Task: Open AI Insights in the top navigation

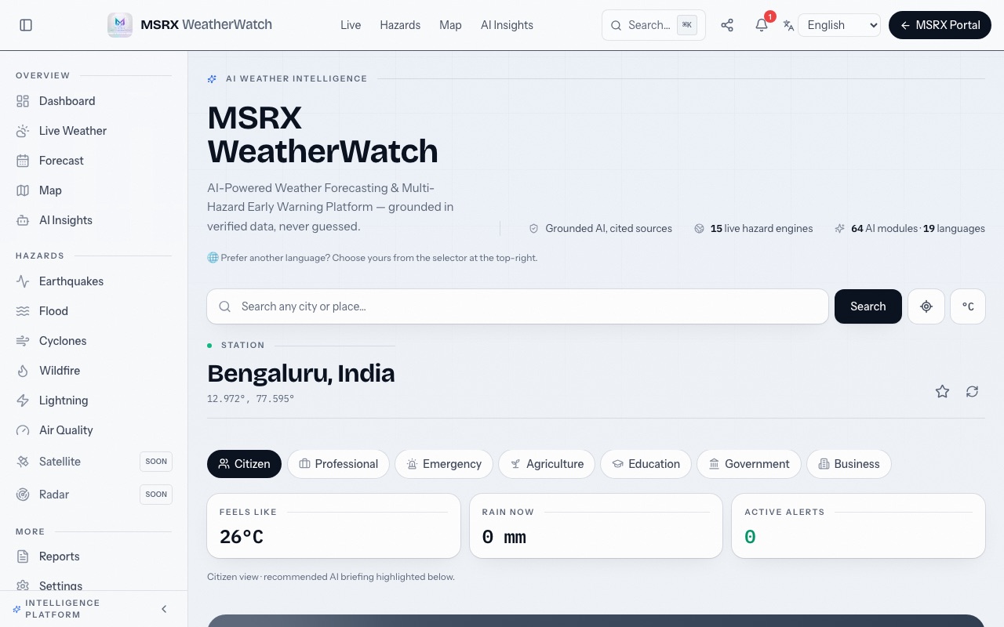Action: (x=507, y=25)
